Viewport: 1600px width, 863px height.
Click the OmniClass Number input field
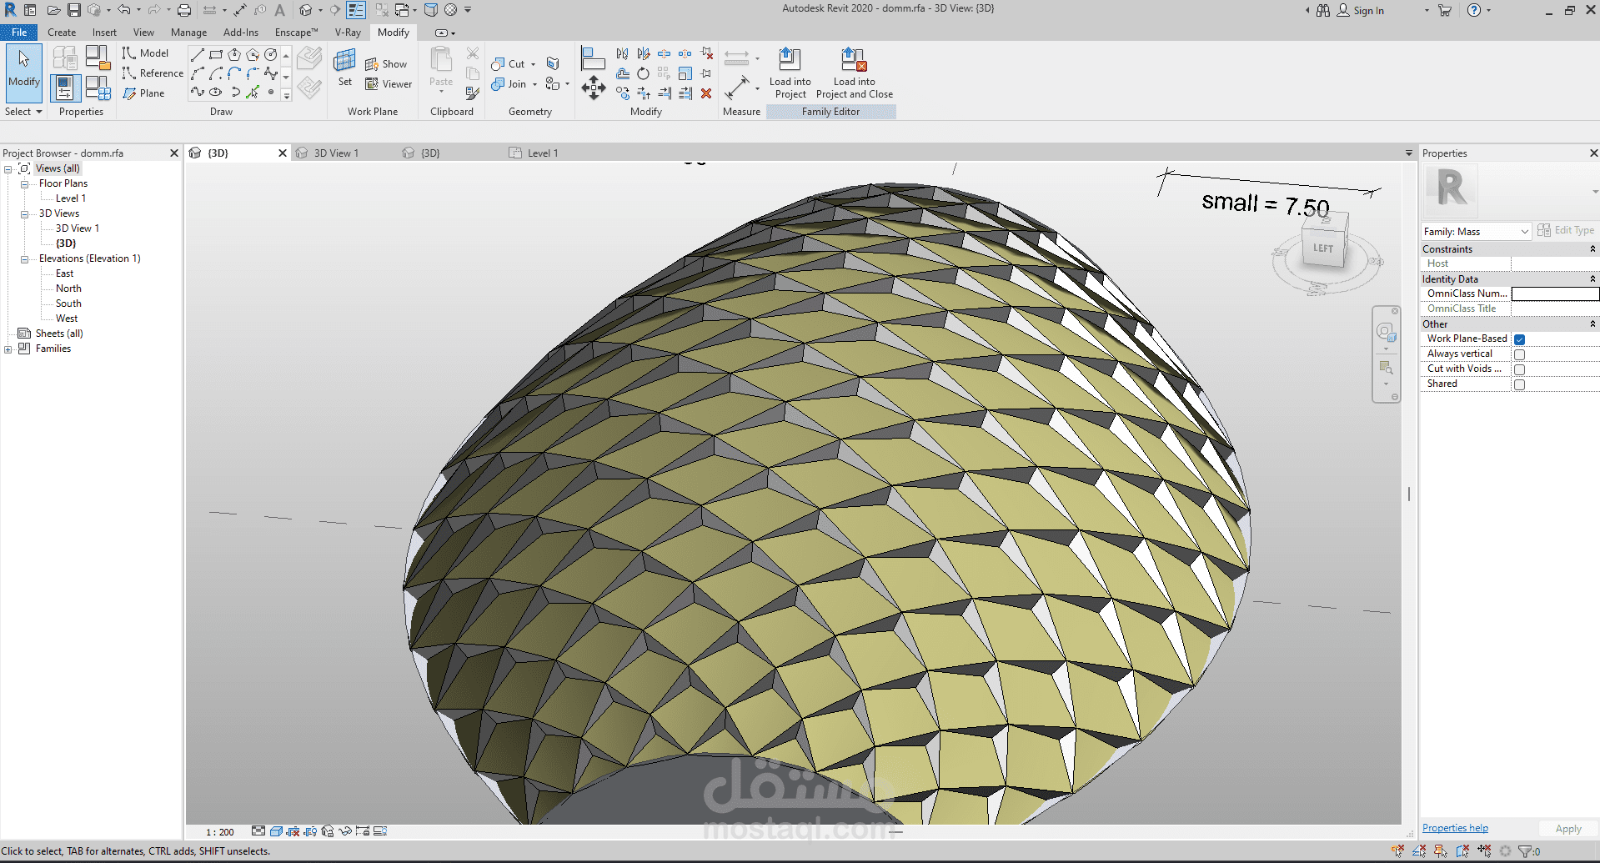click(1554, 294)
